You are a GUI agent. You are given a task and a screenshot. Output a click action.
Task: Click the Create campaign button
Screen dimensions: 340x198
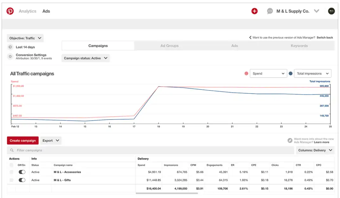click(22, 140)
